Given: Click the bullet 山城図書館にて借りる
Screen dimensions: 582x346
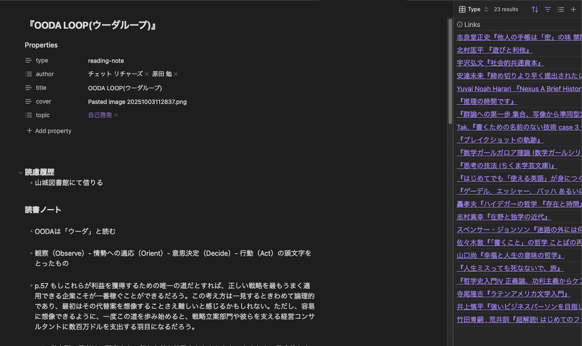Looking at the screenshot, I should [69, 183].
